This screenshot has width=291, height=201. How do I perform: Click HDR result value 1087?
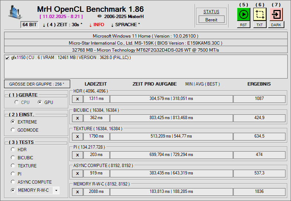pos(259,99)
